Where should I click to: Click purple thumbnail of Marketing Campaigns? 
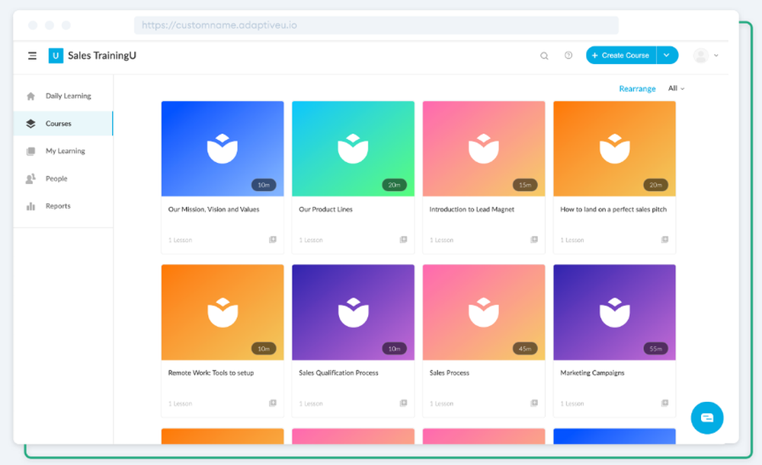[615, 312]
